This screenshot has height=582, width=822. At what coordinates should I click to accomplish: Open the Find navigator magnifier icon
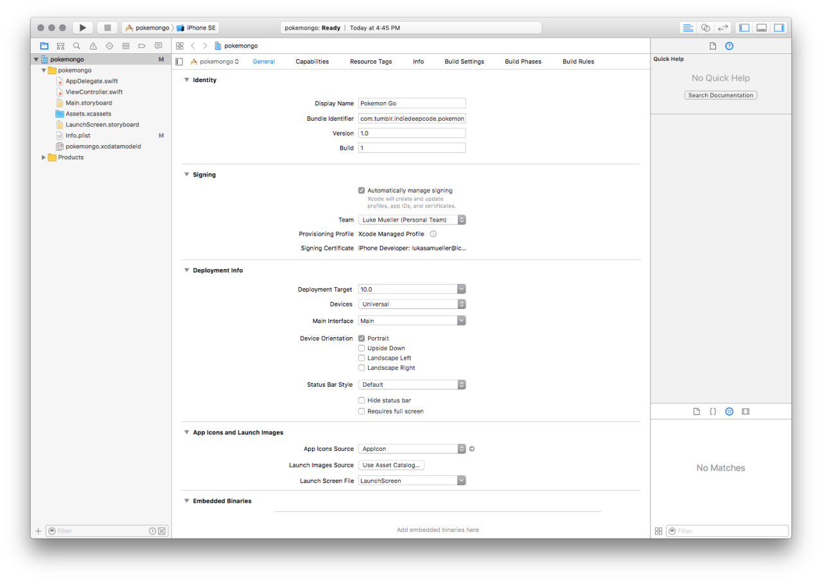76,46
